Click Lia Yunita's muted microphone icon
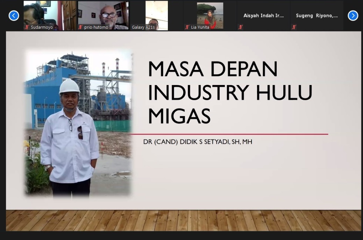The height and width of the screenshot is (240, 363). pyautogui.click(x=187, y=27)
